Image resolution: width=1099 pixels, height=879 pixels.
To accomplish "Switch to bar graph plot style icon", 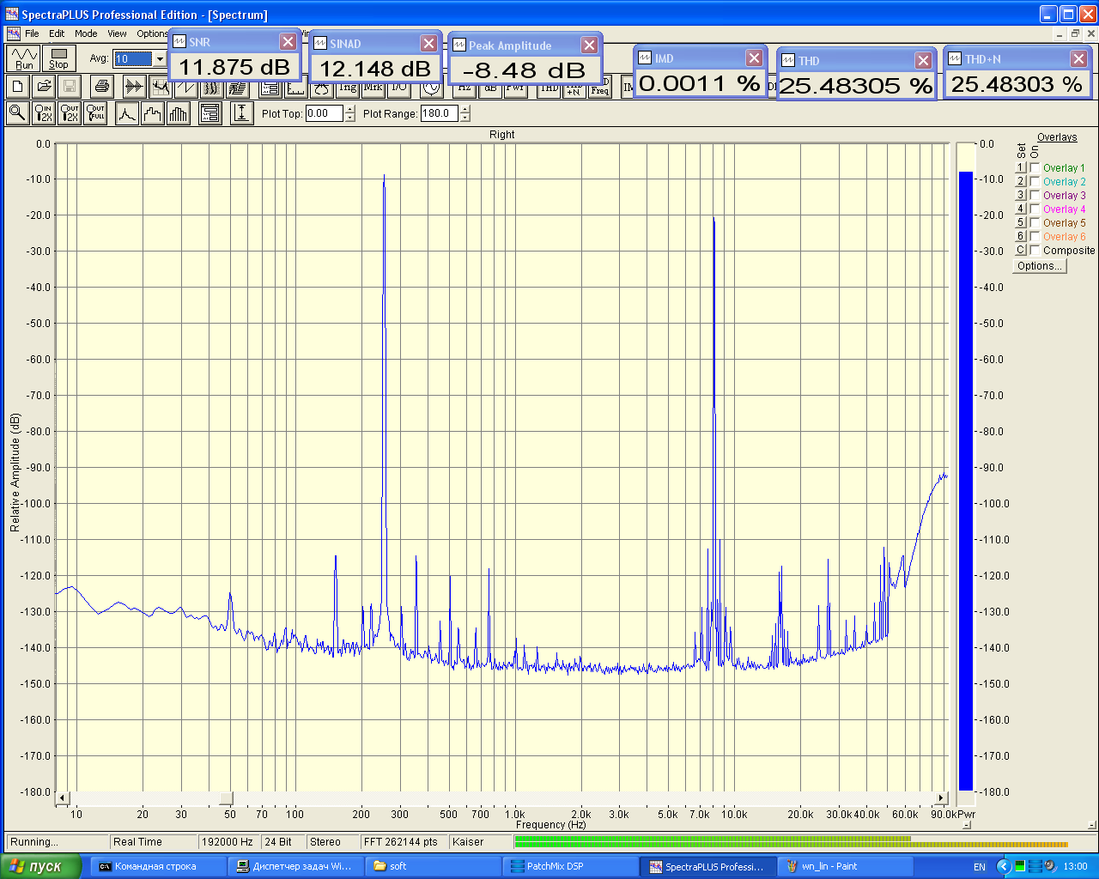I will click(x=179, y=113).
